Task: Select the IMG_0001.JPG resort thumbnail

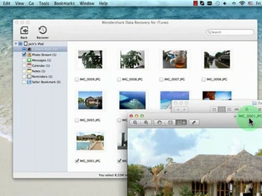Action: tap(90, 141)
